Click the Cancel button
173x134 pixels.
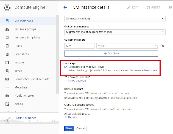[81, 128]
